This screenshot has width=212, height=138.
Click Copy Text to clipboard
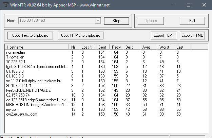coord(30,35)
